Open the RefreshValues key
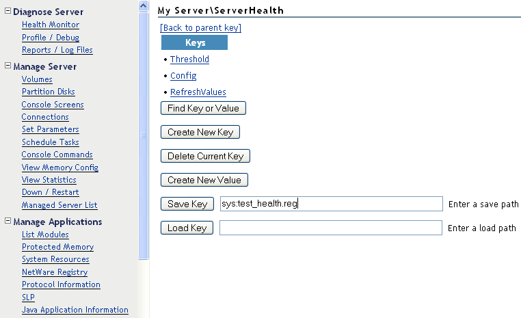Viewport: 521px width, 318px height. (x=198, y=92)
